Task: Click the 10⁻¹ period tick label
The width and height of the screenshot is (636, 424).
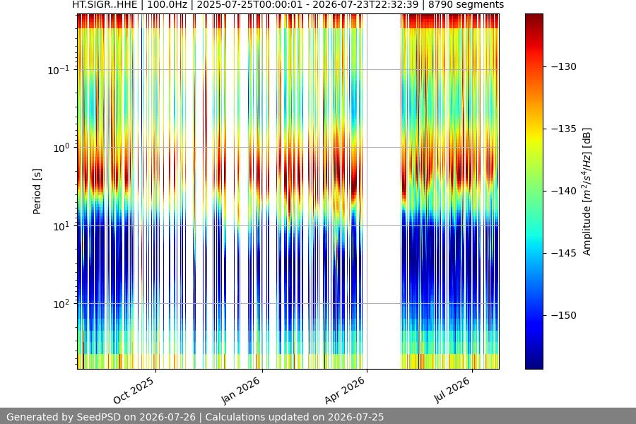Action: (58, 70)
